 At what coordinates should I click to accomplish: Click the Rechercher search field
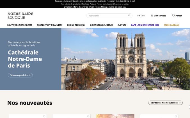pyautogui.click(x=109, y=16)
